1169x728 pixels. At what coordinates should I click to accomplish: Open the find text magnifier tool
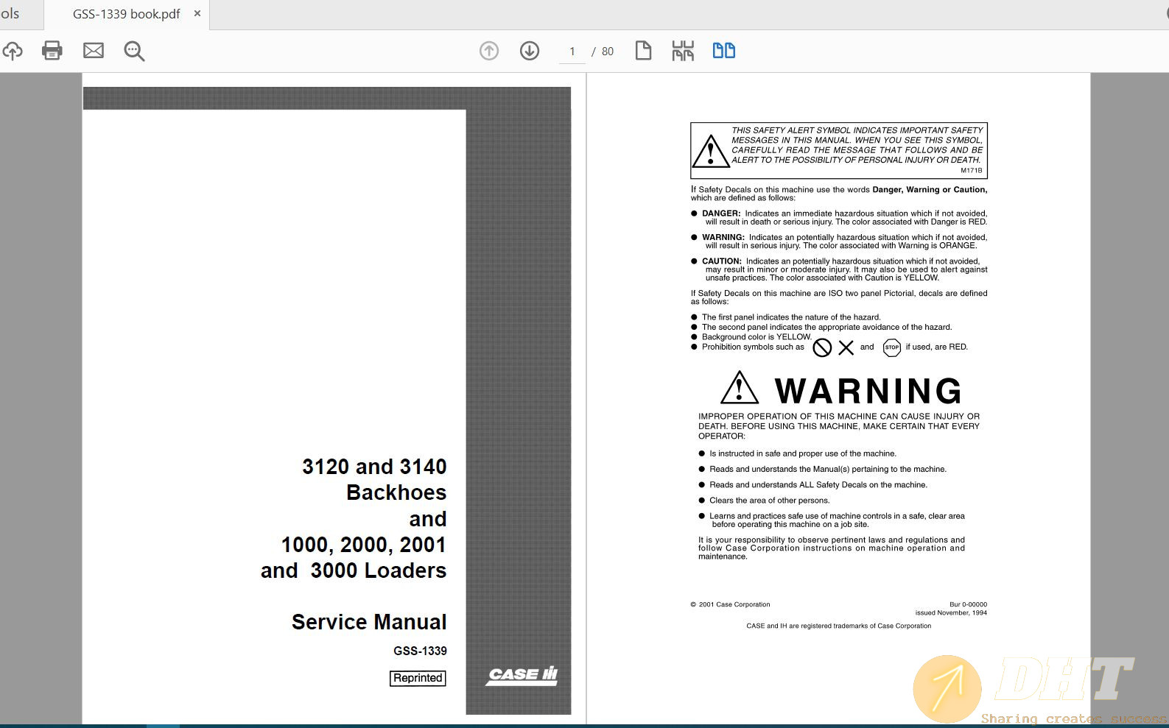(134, 51)
